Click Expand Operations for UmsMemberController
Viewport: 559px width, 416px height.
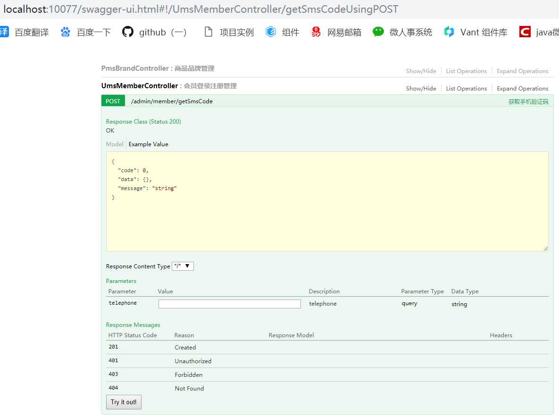pos(523,88)
